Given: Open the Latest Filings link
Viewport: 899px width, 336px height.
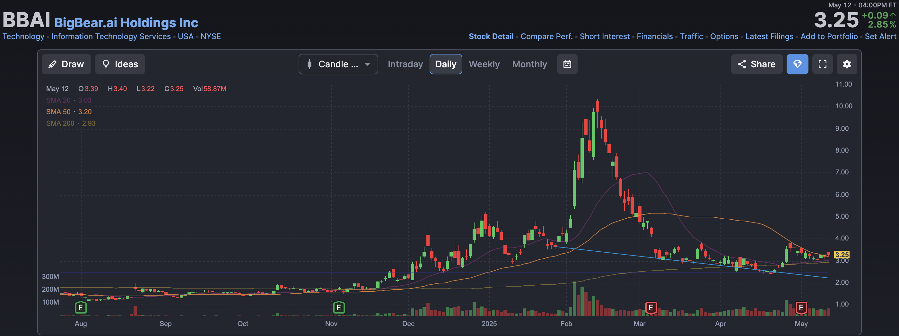Looking at the screenshot, I should (769, 36).
